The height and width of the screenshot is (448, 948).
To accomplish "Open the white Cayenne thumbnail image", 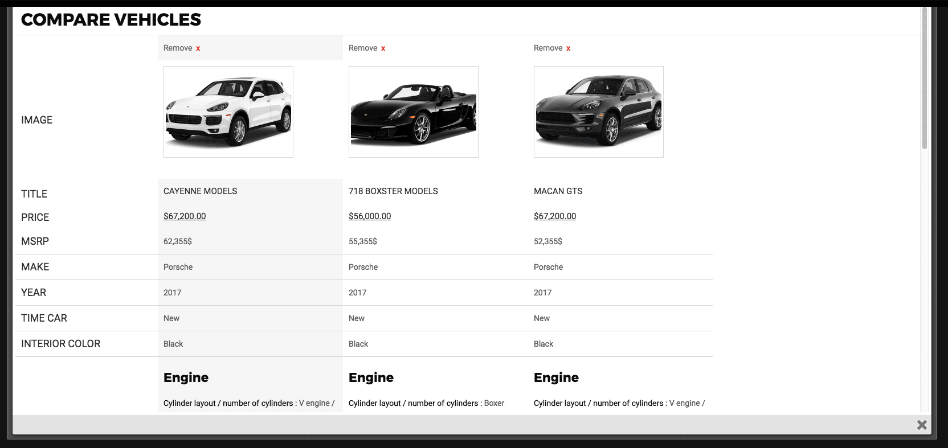I will (x=228, y=112).
